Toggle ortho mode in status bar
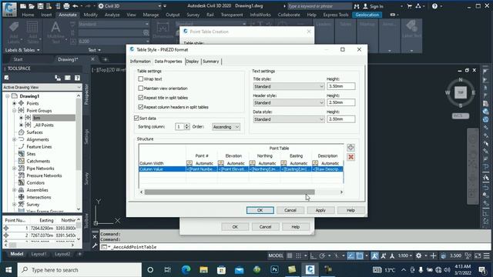Viewport: 493px width, 277px height. click(x=314, y=255)
